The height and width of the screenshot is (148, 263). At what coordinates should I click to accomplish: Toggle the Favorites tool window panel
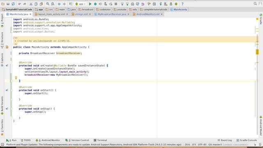pyautogui.click(x=2, y=127)
